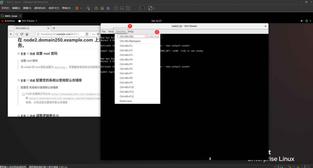
Task: Click the Firefox address bar URL
Action: coord(60,34)
